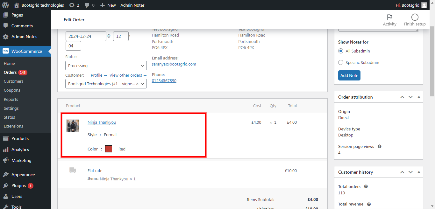This screenshot has width=435, height=209.
Task: Click the Marketing megaphone icon
Action: [x=5, y=160]
